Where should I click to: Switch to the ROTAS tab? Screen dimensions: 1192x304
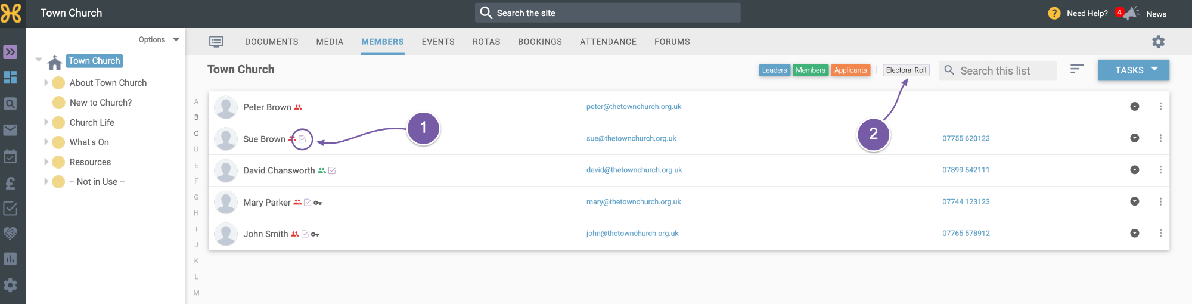tap(486, 42)
